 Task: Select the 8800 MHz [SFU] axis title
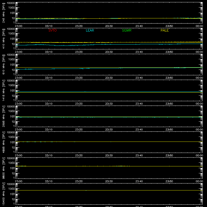click(x=3, y=168)
